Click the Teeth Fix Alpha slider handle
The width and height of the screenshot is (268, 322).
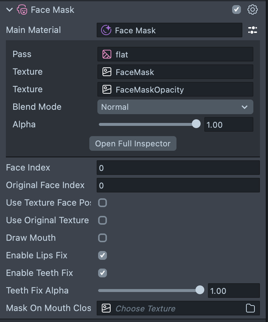(x=200, y=290)
